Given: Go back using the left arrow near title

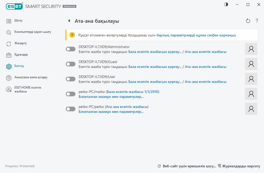Looking at the screenshot, I should click(x=69, y=21).
